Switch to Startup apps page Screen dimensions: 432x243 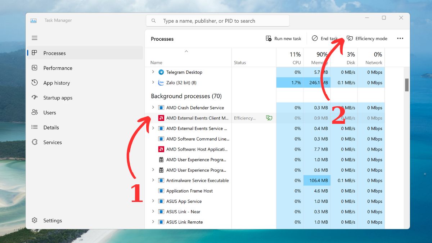coord(85,98)
